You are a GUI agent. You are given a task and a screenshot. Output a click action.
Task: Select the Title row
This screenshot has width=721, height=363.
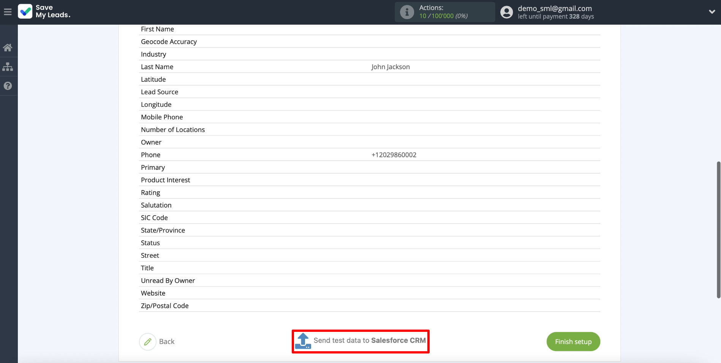[x=370, y=268]
